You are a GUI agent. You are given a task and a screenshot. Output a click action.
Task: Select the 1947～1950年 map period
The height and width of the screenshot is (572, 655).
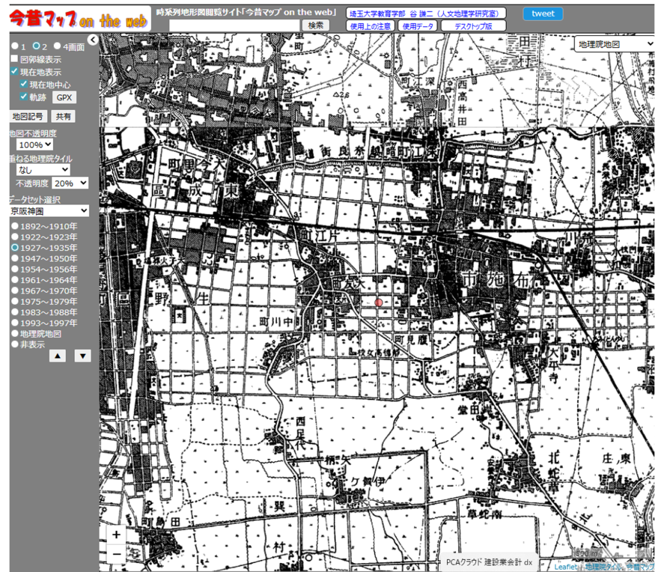point(15,258)
